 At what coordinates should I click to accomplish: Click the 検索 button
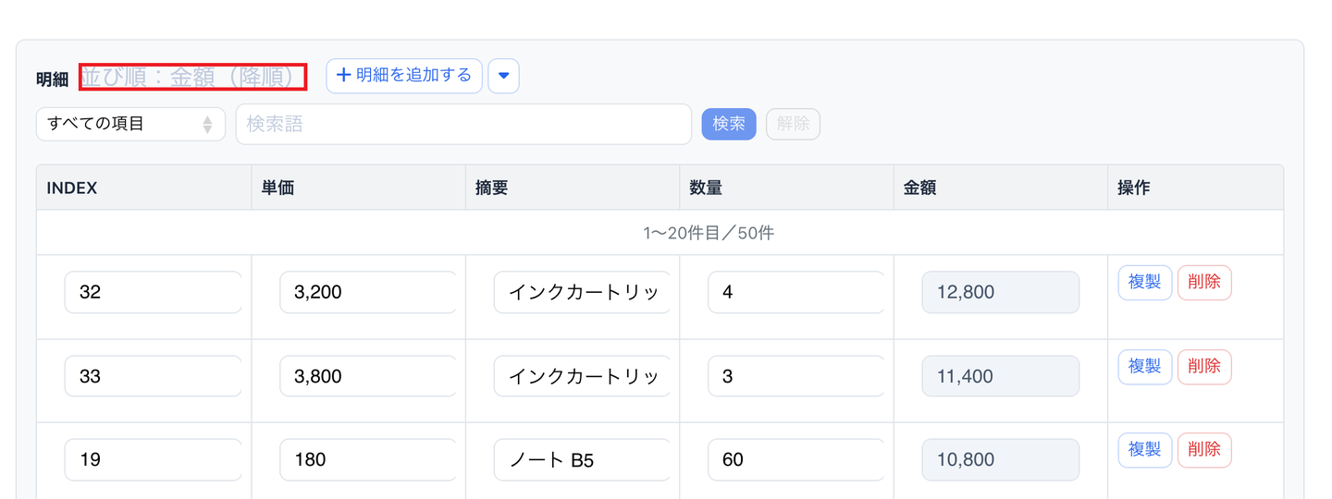(x=729, y=124)
